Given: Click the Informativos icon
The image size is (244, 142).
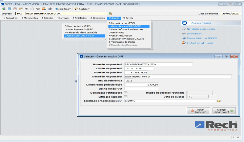Looking at the screenshot, I should (x=184, y=33).
